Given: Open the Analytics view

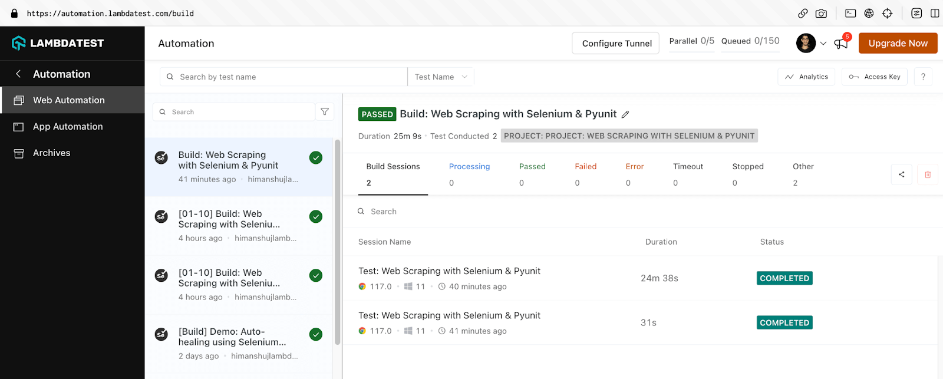Looking at the screenshot, I should [x=806, y=77].
